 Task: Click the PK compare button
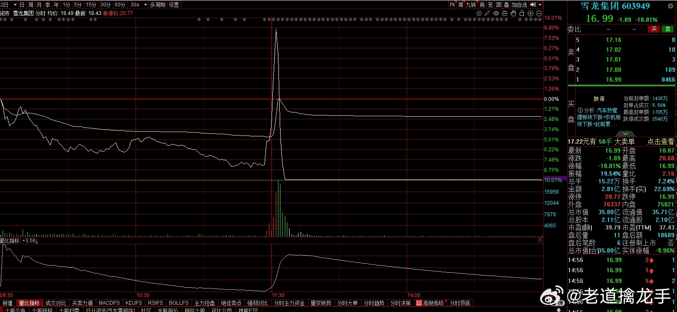coord(452,5)
